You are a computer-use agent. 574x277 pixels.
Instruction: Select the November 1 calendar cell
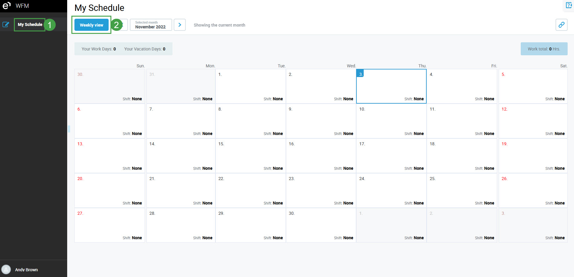point(251,86)
